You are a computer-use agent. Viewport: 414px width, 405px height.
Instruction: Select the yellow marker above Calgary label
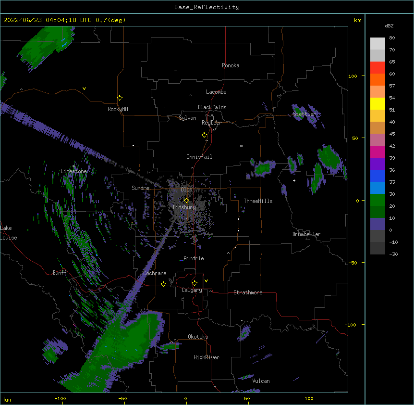click(195, 283)
